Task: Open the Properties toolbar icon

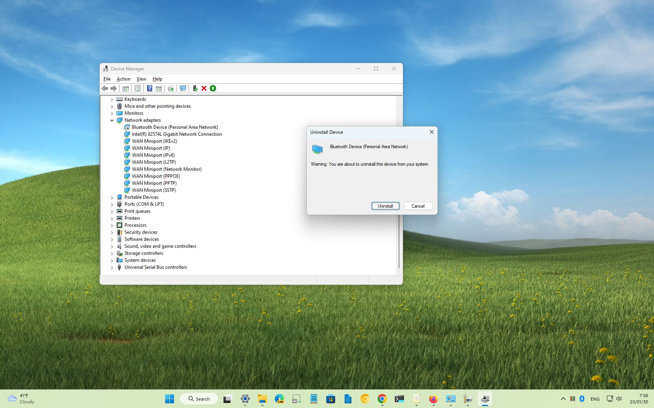Action: [x=137, y=88]
